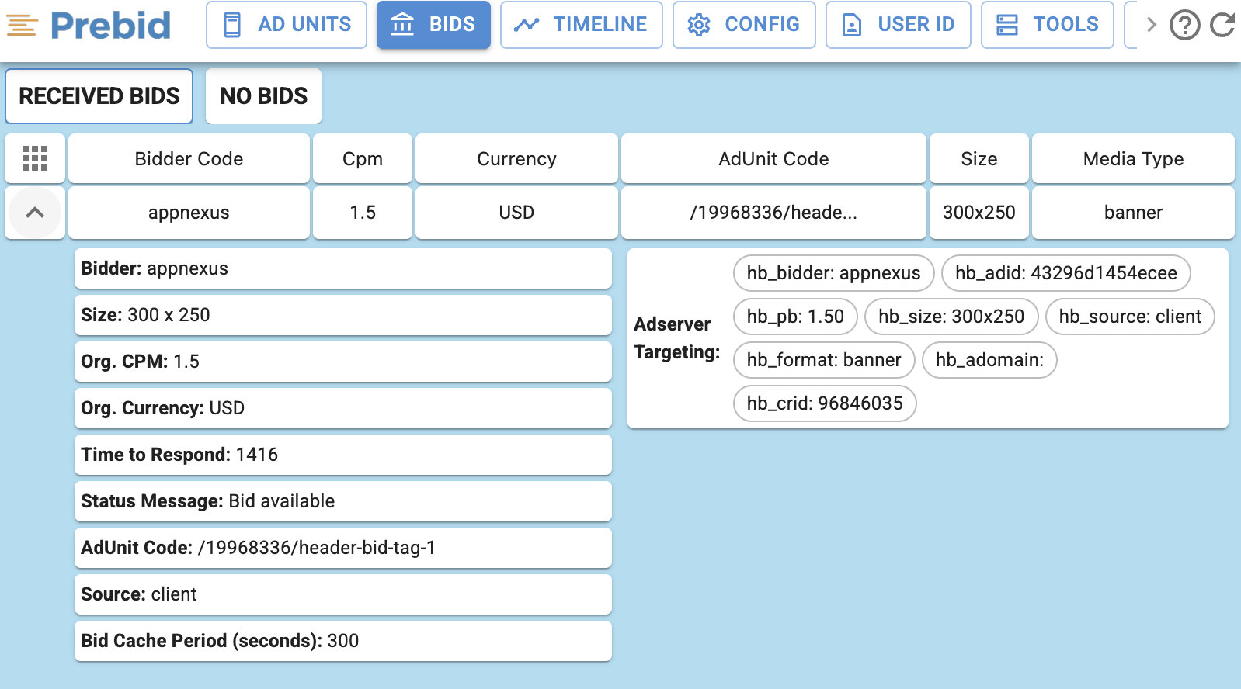This screenshot has width=1241, height=689.
Task: Click AdUnit Code: /19968336/header-bid-tag-1 row
Action: [343, 548]
